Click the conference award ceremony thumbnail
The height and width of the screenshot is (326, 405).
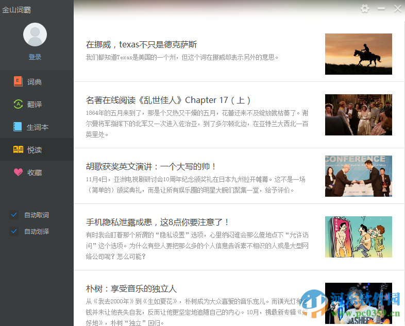click(359, 176)
